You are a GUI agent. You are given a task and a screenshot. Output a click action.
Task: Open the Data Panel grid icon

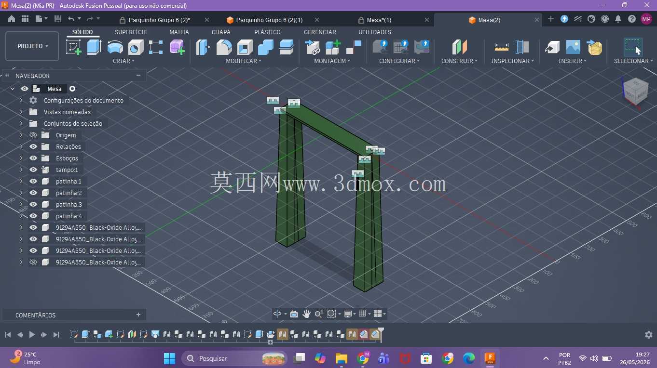(25, 19)
